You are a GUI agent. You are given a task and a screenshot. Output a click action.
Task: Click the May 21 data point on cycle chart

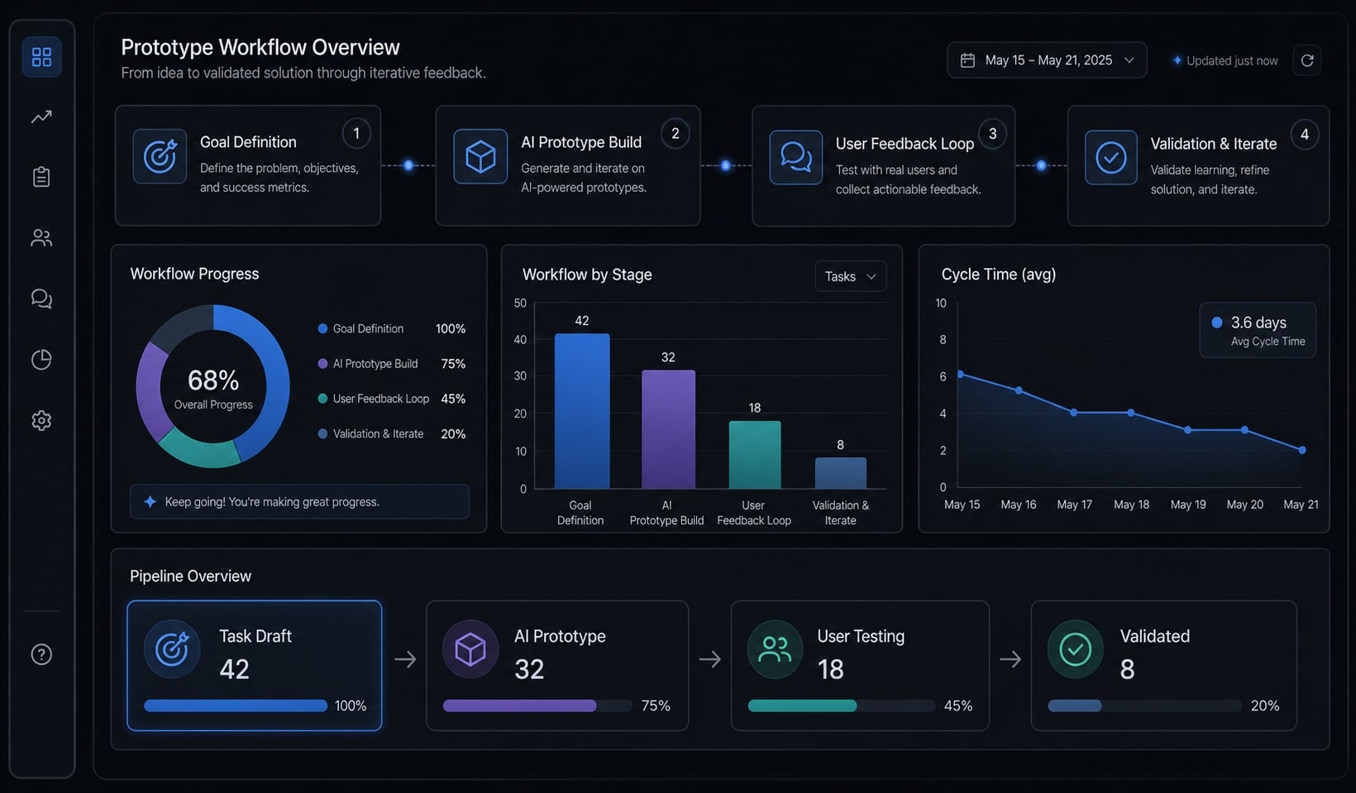point(1302,450)
